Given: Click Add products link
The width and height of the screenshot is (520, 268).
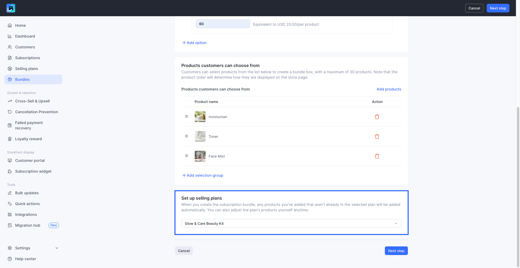Looking at the screenshot, I should click(x=389, y=89).
